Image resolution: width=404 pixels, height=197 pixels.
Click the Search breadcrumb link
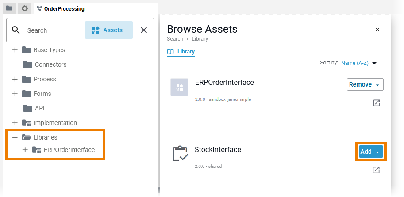click(175, 39)
